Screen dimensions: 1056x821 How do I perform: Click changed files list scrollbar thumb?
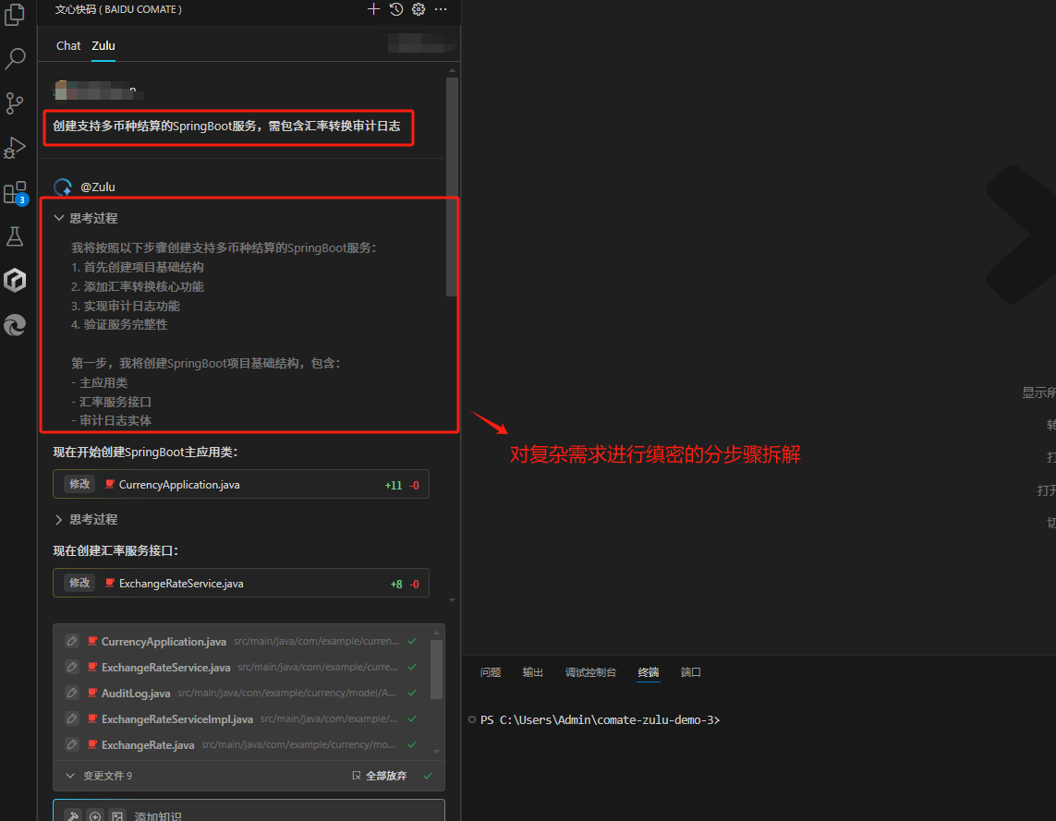click(436, 670)
